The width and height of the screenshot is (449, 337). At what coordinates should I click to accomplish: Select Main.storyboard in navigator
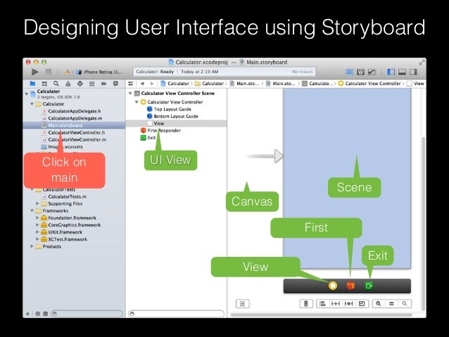[x=74, y=125]
